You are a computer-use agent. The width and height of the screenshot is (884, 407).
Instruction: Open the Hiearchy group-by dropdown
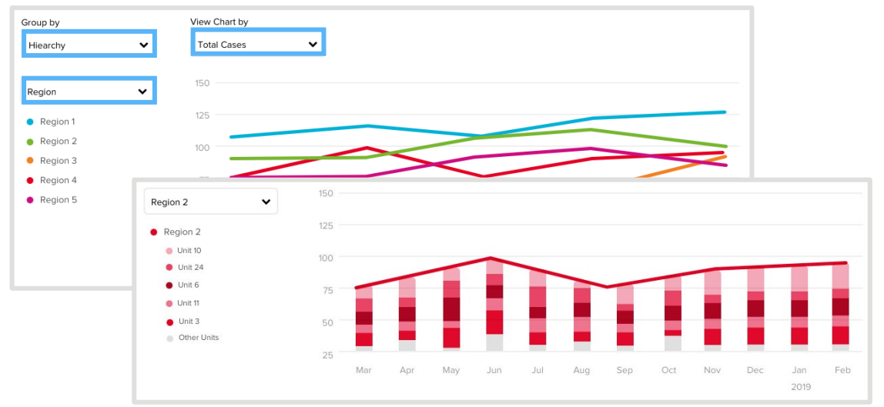pyautogui.click(x=89, y=45)
